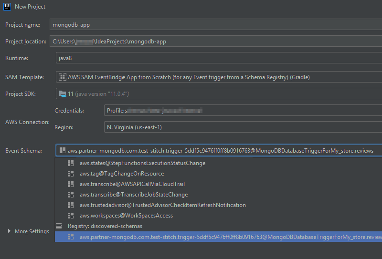Click the Project name field mongodb-app
Image resolution: width=382 pixels, height=259 pixels.
point(216,25)
